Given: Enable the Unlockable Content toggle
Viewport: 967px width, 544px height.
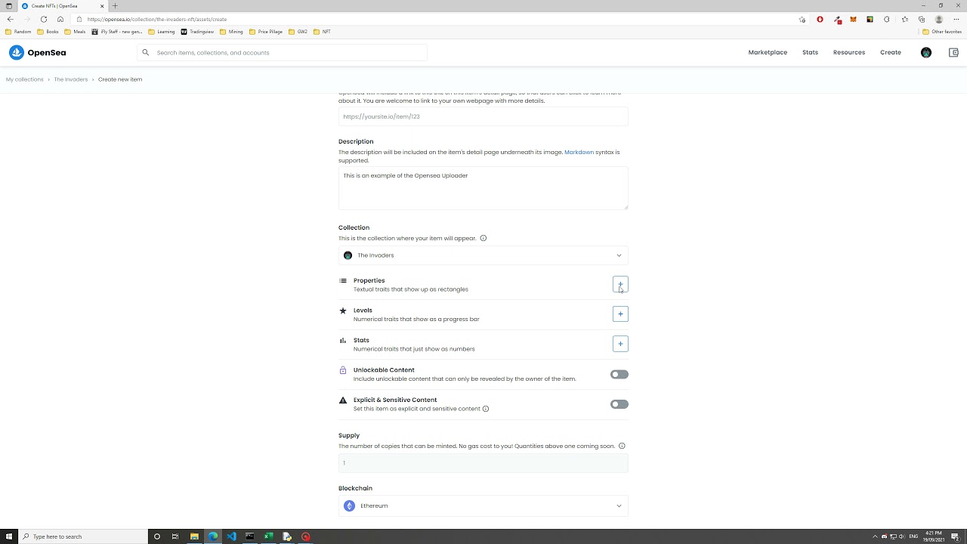Looking at the screenshot, I should pyautogui.click(x=619, y=374).
